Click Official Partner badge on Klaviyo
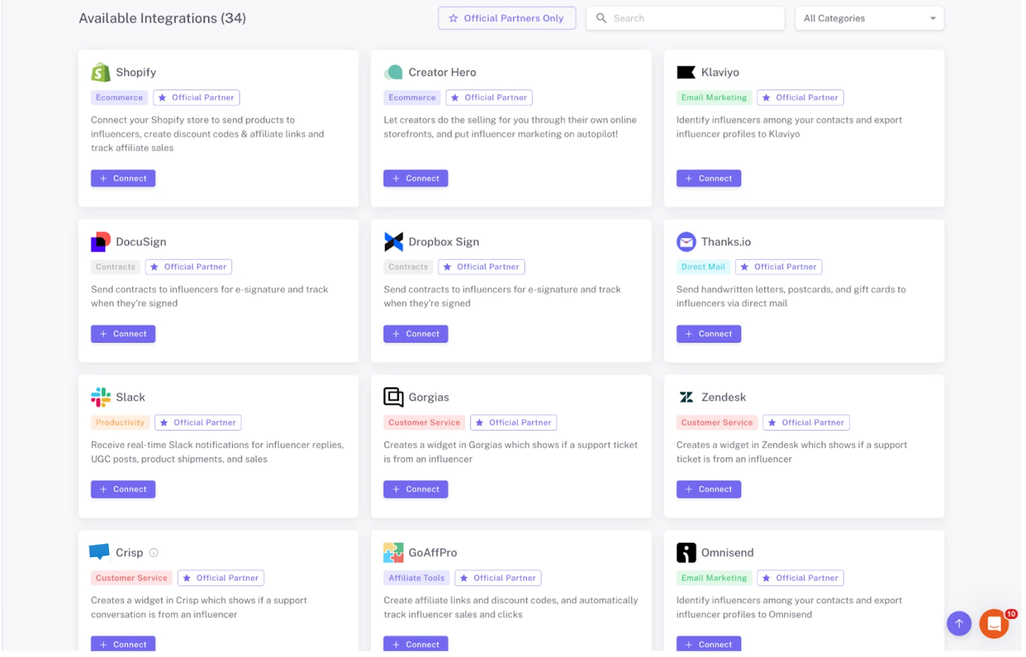Screen dimensions: 1026x657 (800, 98)
